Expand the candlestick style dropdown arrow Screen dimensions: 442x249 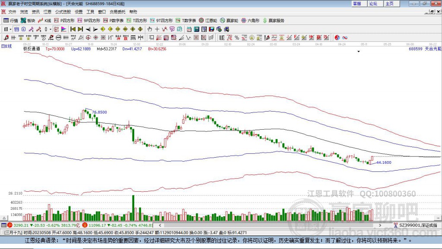51,29
